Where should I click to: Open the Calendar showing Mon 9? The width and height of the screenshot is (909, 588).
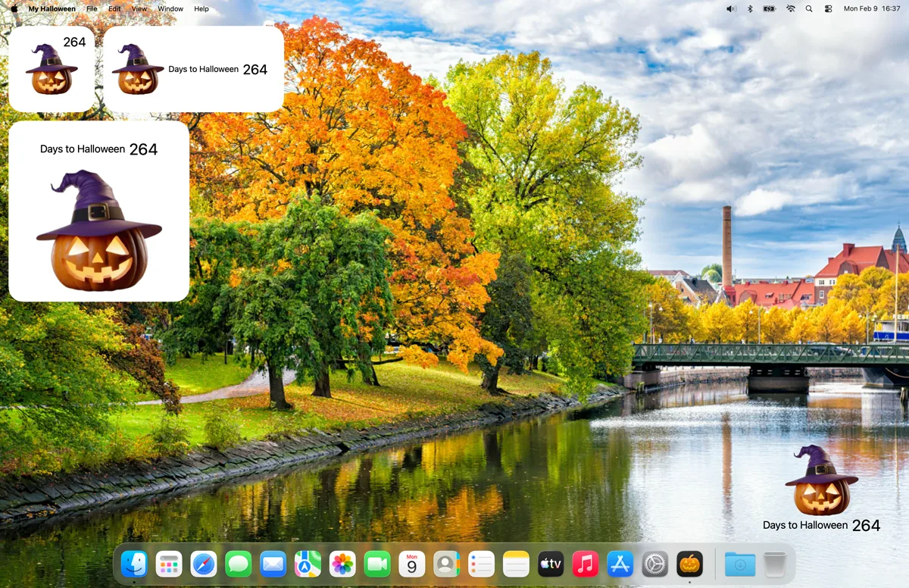[411, 564]
